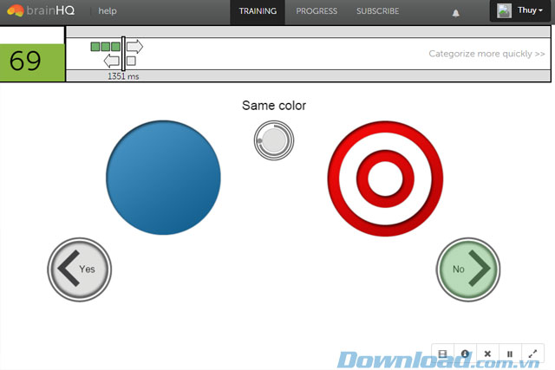Pause the exercise
Screen dimensions: 555x370
(x=510, y=354)
